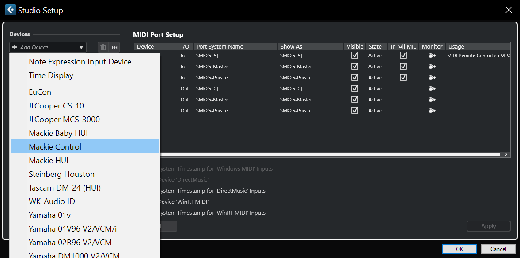Uncheck Visible for the In SMK25-Private port
Image resolution: width=520 pixels, height=258 pixels.
(355, 77)
